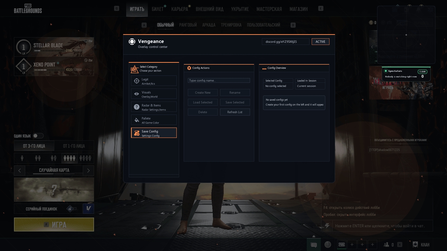
Task: Open the Магазин top menu tab
Action: [299, 9]
